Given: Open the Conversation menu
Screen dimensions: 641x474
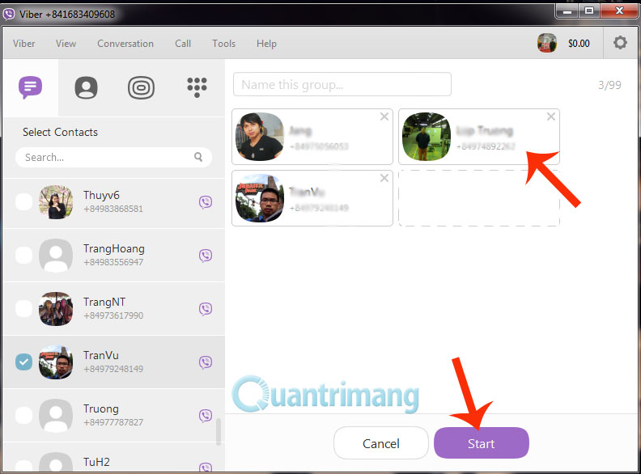Looking at the screenshot, I should click(125, 44).
